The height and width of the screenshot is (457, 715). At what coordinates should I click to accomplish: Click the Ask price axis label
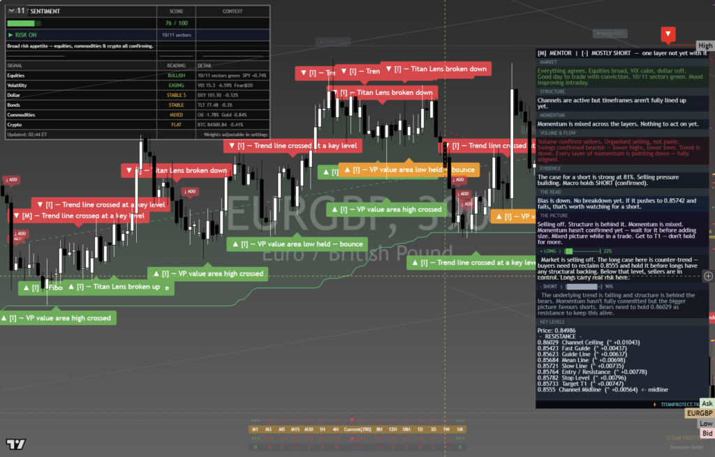point(707,404)
